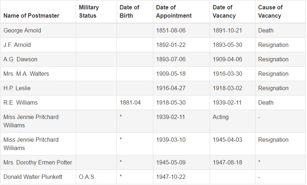Click the A.G. Dawson name cell

[x=20, y=59]
